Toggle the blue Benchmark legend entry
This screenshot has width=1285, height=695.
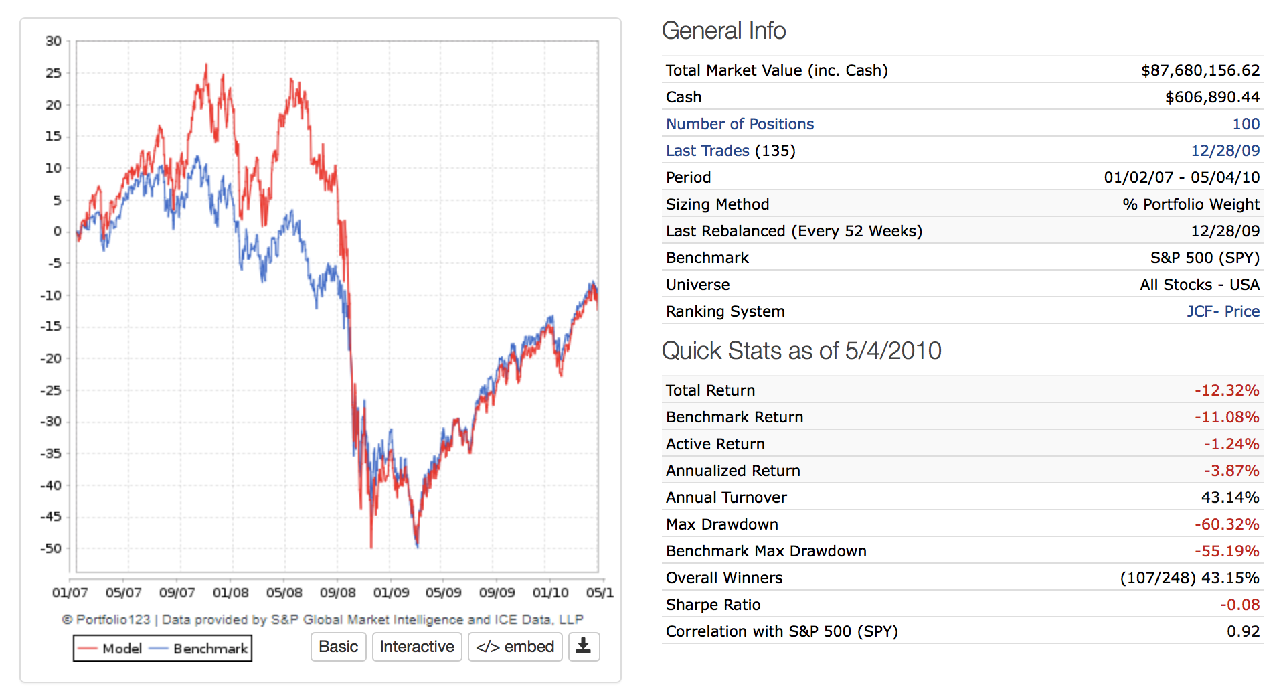(199, 648)
